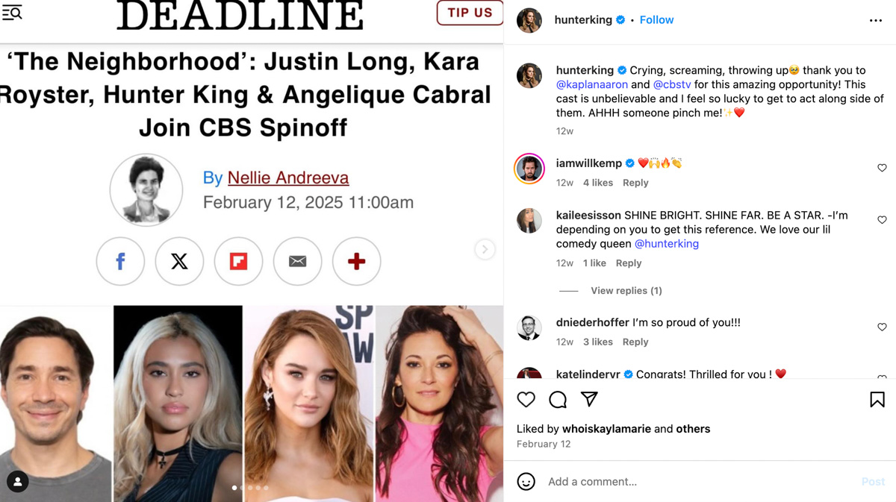The image size is (896, 502).
Task: Go to next carousel image arrow
Action: (x=485, y=249)
